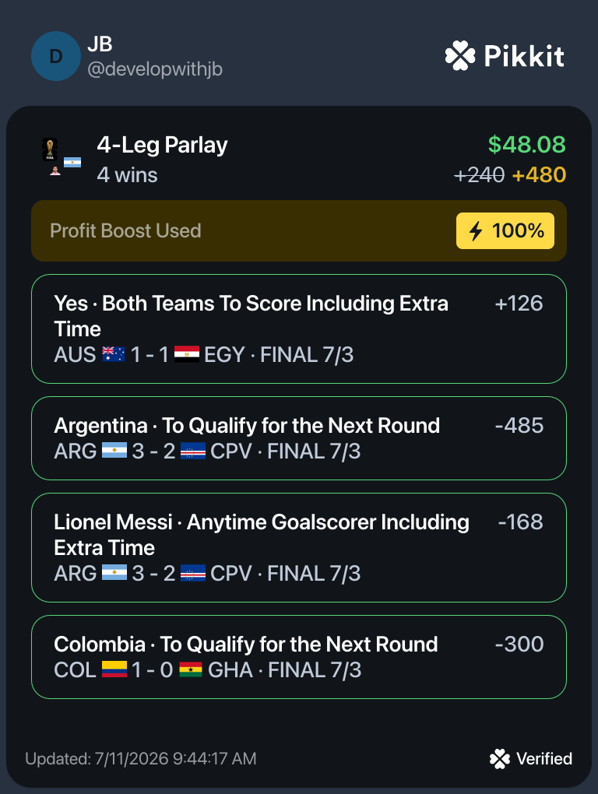Click the Ghana flag icon

click(191, 669)
